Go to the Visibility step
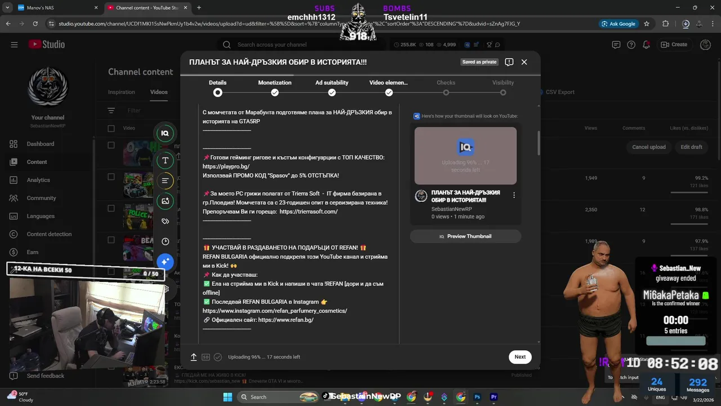The height and width of the screenshot is (406, 721). (503, 87)
